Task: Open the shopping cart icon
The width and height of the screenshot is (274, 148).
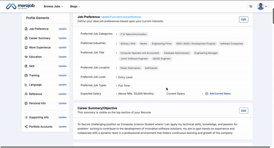Action: [251, 6]
